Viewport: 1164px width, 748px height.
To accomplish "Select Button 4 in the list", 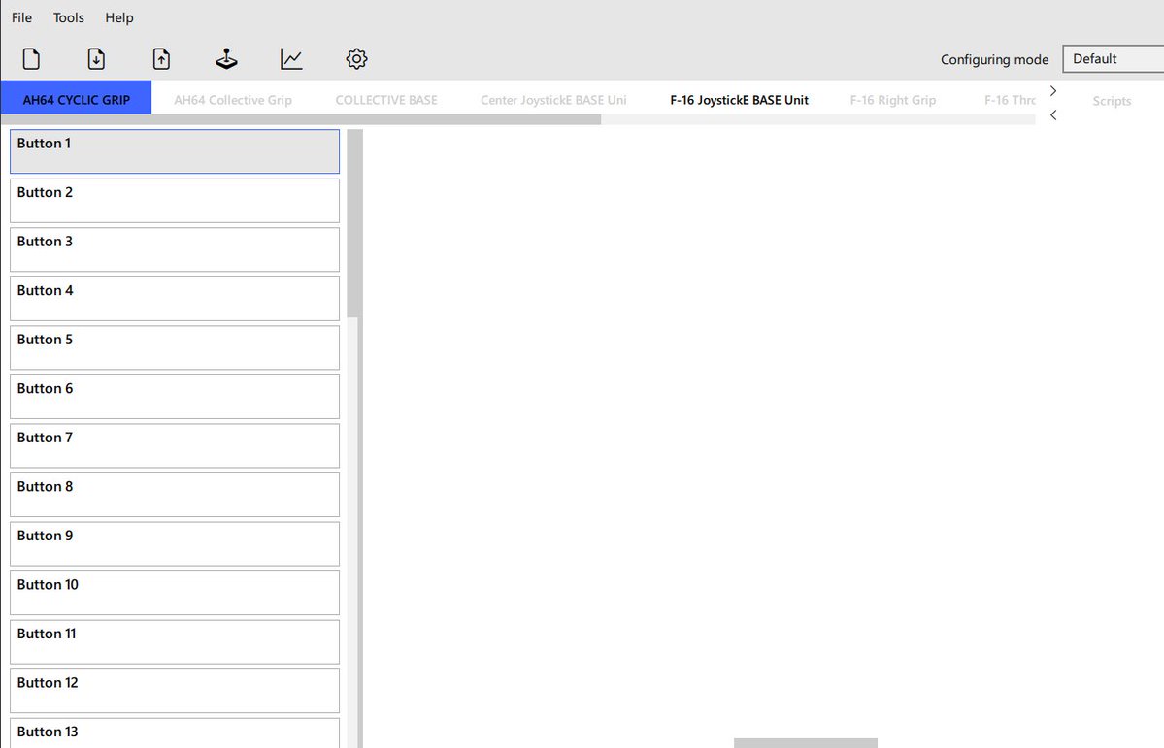I will (x=175, y=298).
